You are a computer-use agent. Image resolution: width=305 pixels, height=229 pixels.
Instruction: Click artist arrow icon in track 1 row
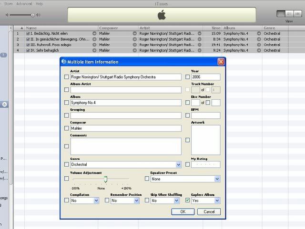point(200,34)
